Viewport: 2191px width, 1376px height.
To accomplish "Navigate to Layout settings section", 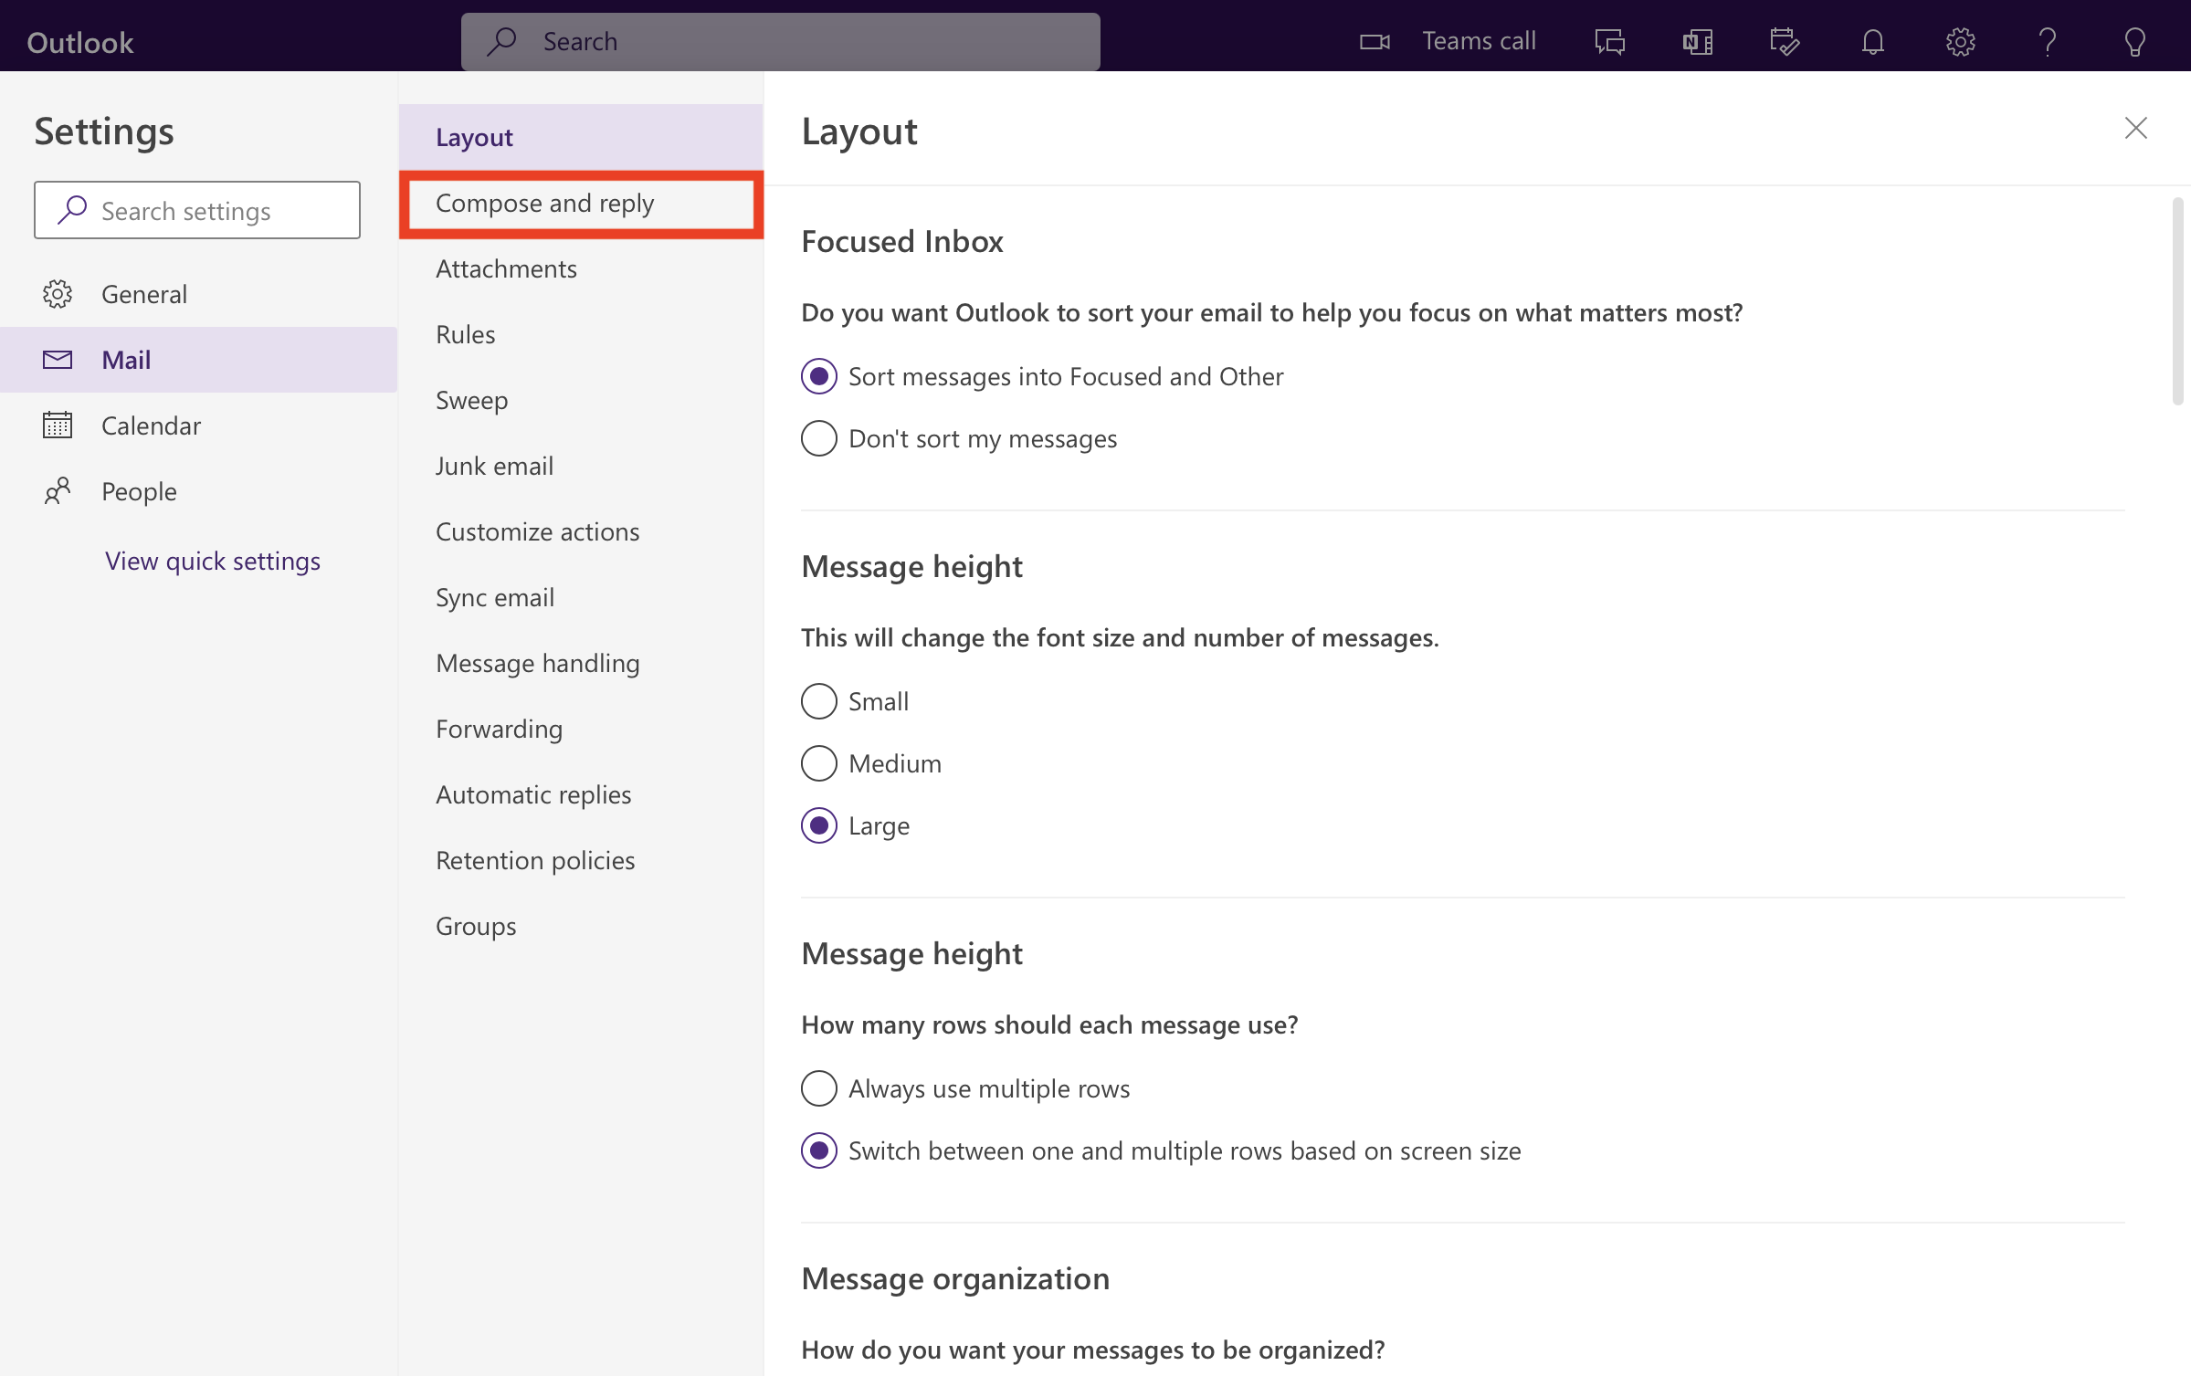I will click(474, 136).
